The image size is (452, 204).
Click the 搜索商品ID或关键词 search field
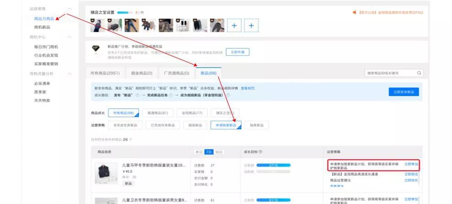(390, 73)
